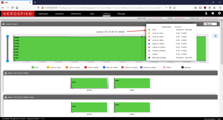Toggle the >2ms to ≤4ms legend series
Viewport: 223px width, 120px height.
pyautogui.click(x=73, y=67)
